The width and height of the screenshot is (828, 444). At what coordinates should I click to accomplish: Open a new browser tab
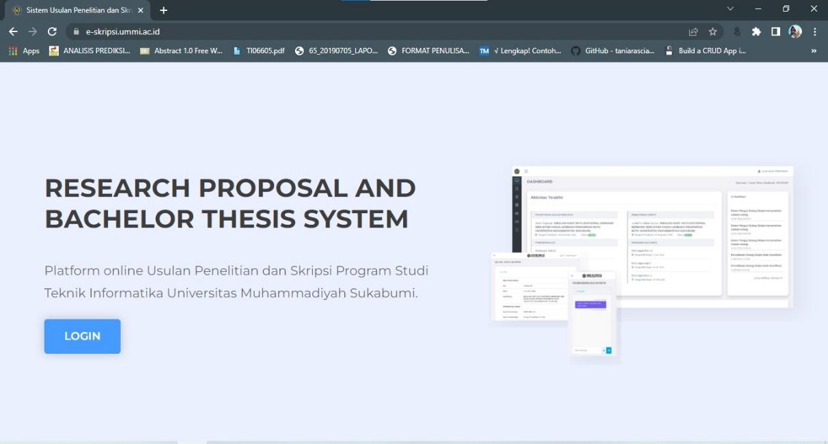point(163,10)
